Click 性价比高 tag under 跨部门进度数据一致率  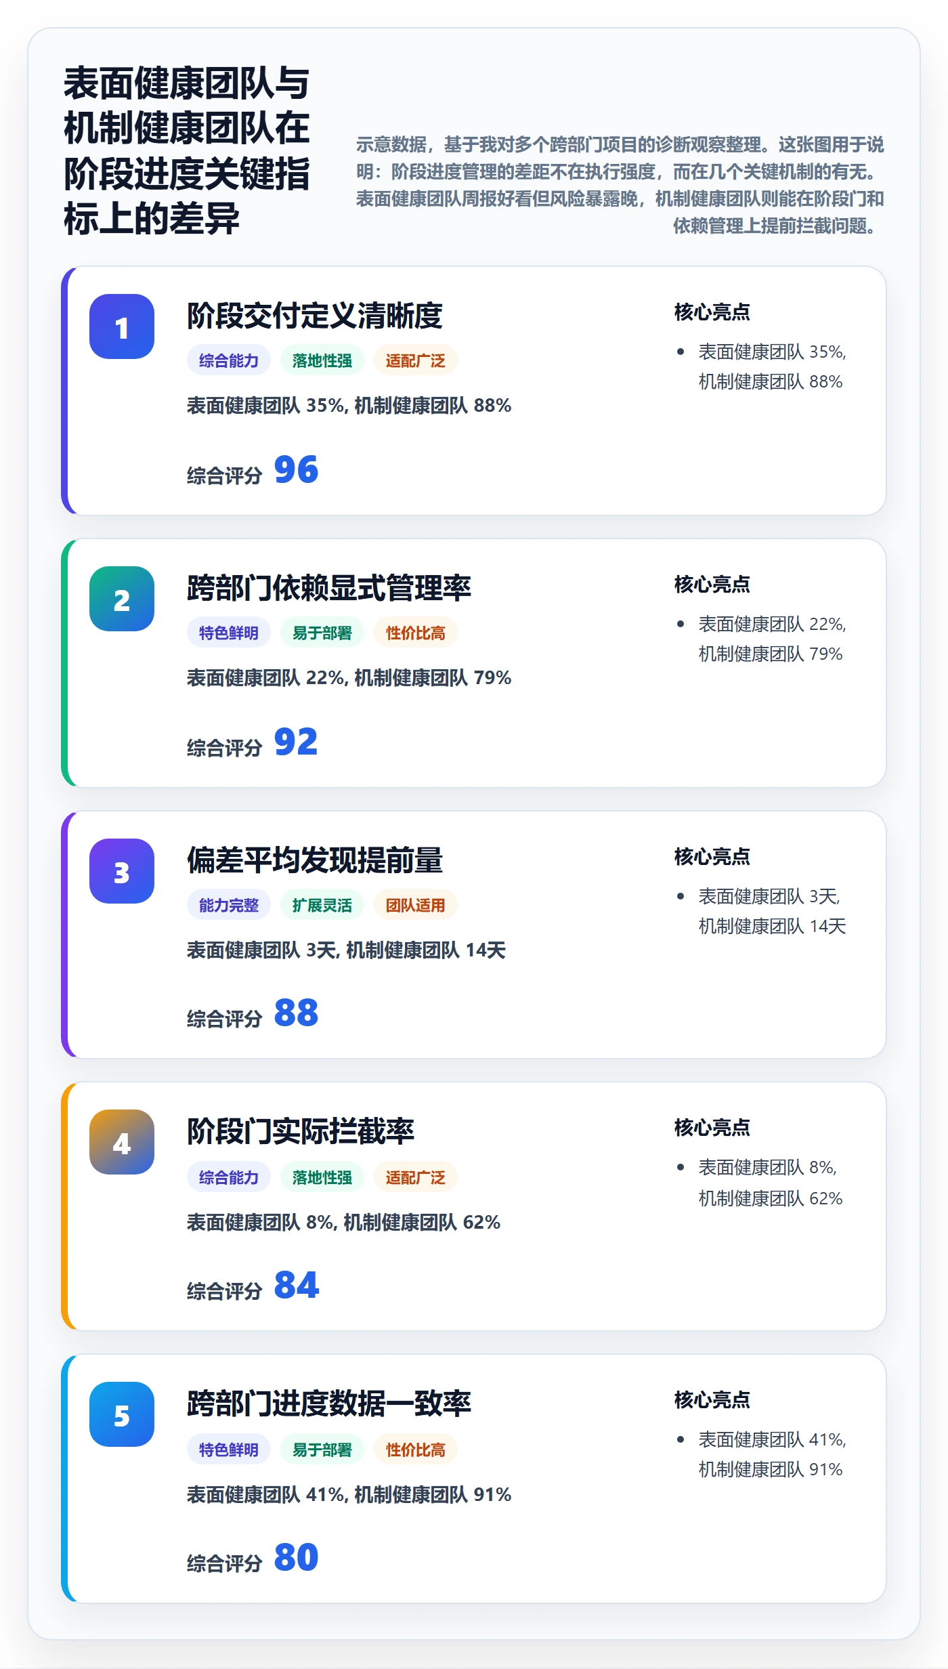416,1450
